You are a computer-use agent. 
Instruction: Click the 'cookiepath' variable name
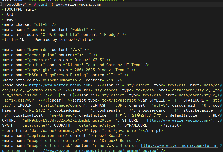pyautogui.click(x=109, y=110)
